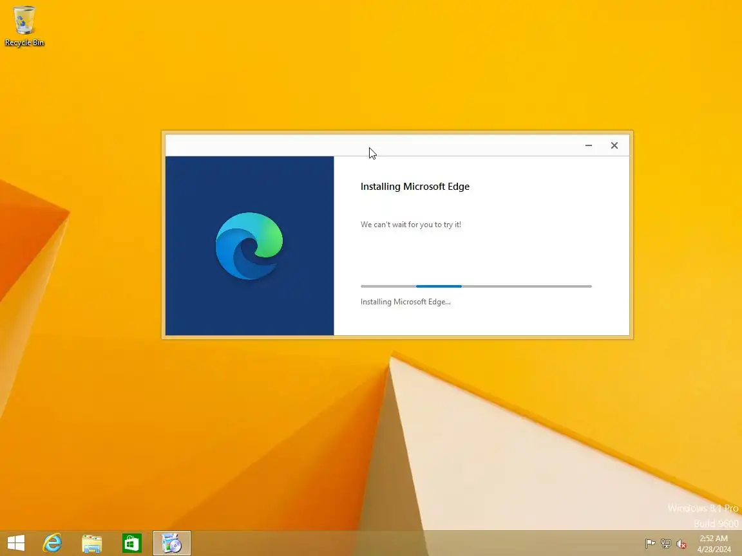The height and width of the screenshot is (556, 742).
Task: Click the installation progress bar
Action: point(476,286)
